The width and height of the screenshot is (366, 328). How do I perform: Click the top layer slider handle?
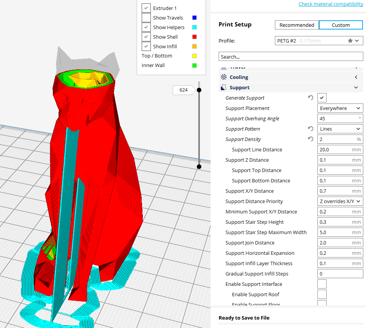click(199, 90)
